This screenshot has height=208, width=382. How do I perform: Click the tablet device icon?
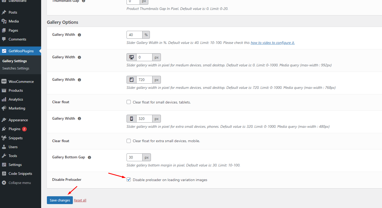(x=132, y=80)
